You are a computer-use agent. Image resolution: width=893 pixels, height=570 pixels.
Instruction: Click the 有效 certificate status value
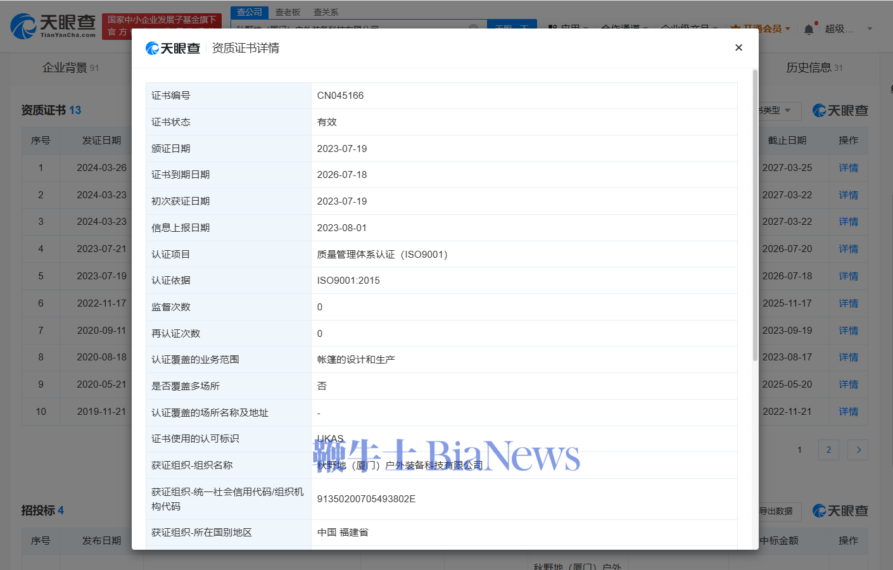[327, 122]
